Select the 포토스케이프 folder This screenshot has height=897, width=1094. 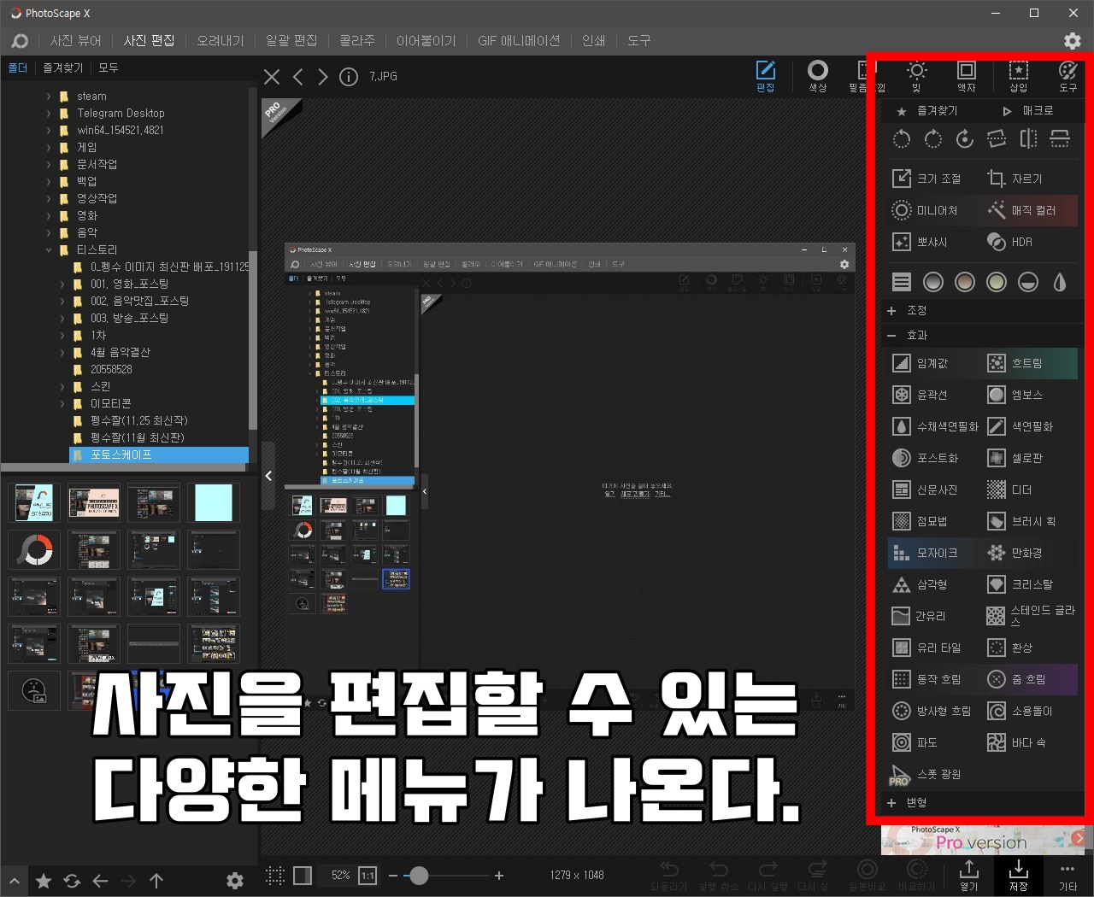coord(159,454)
